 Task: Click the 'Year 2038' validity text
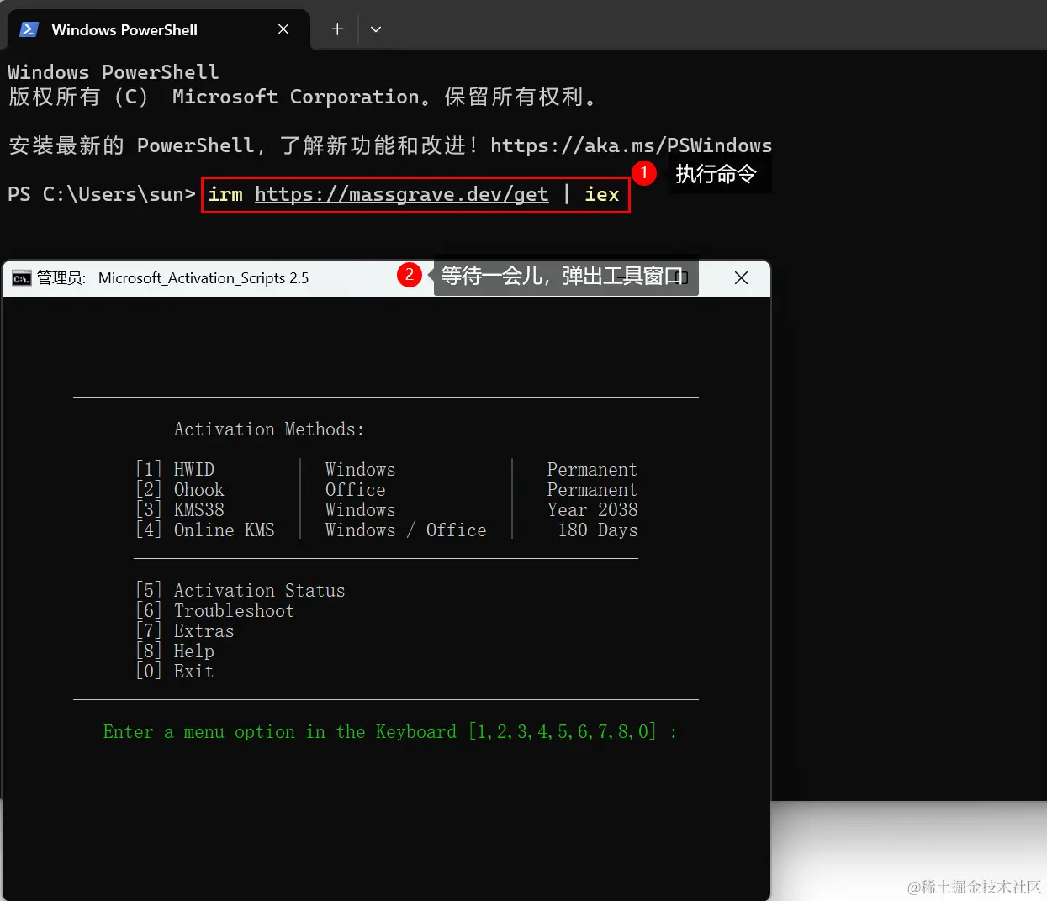point(592,509)
